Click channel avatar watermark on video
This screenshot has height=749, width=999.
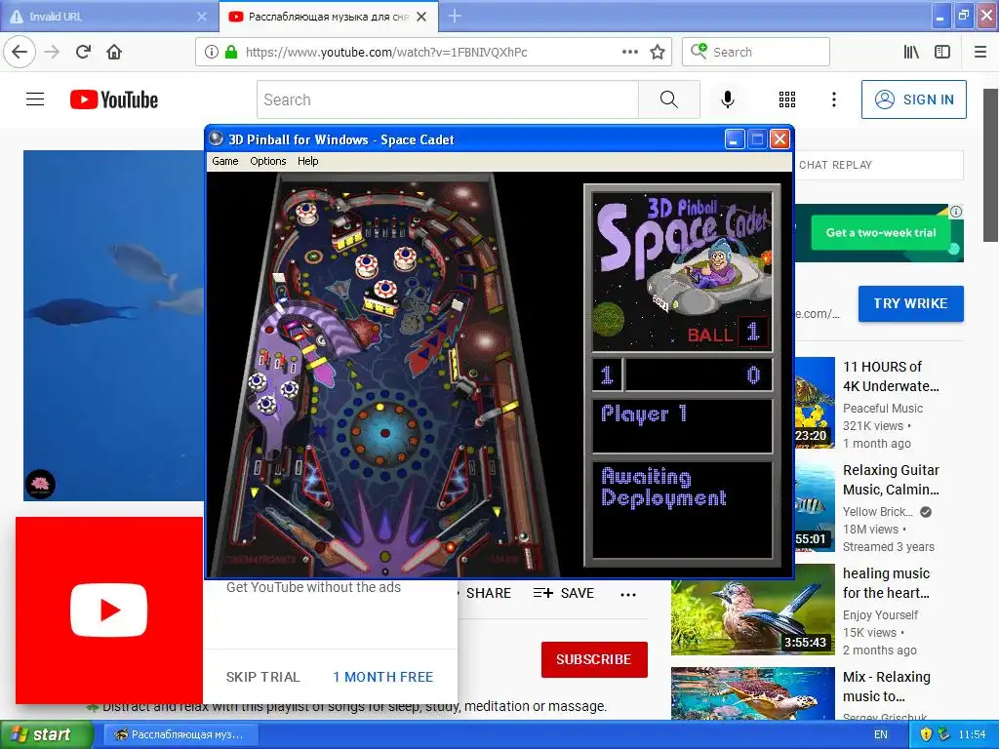click(40, 484)
